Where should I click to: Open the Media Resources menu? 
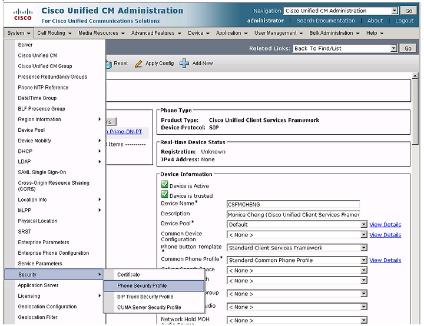101,33
